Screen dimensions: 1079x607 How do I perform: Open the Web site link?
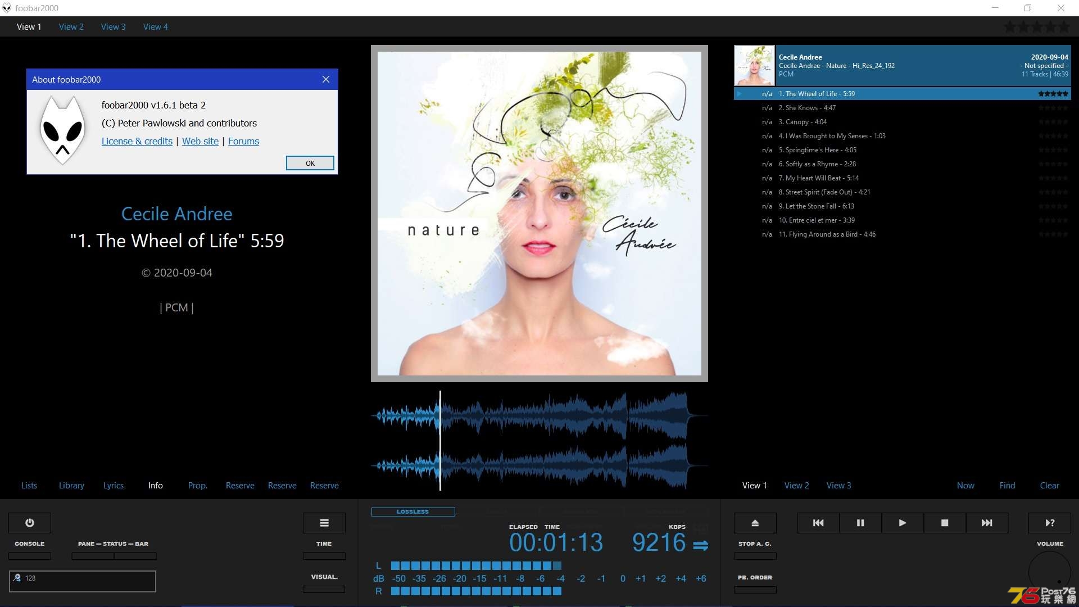tap(200, 141)
